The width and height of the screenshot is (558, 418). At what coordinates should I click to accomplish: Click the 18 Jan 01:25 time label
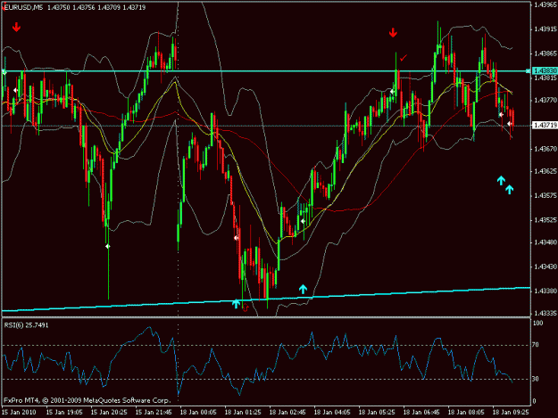point(243,413)
